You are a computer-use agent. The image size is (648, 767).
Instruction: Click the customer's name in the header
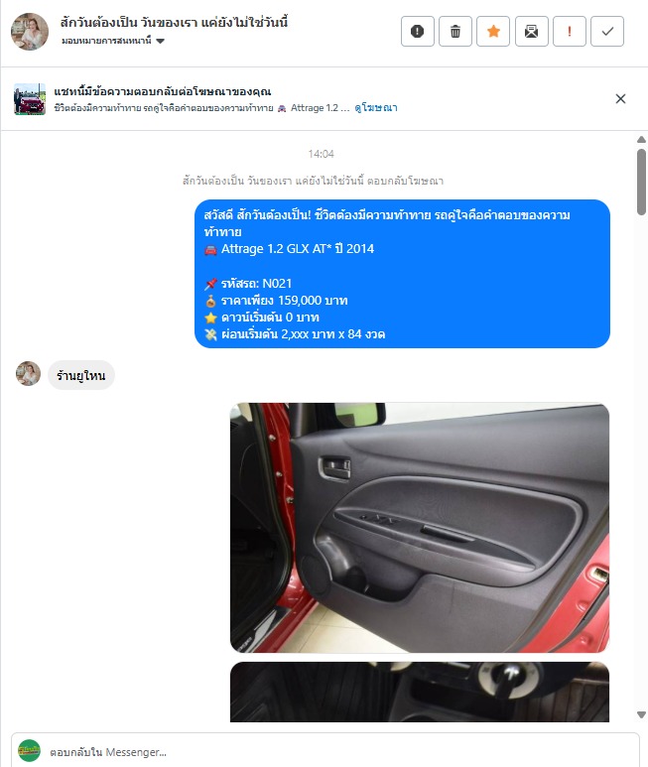[174, 23]
